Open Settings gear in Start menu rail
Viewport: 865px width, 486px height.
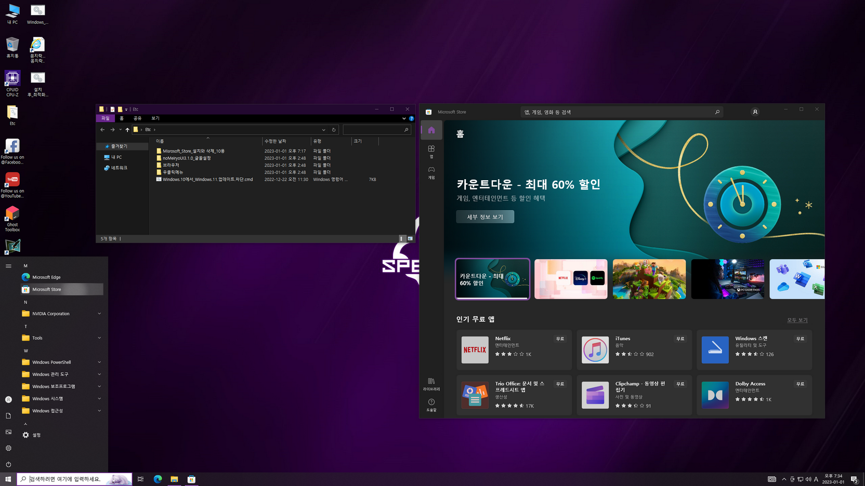pyautogui.click(x=8, y=448)
